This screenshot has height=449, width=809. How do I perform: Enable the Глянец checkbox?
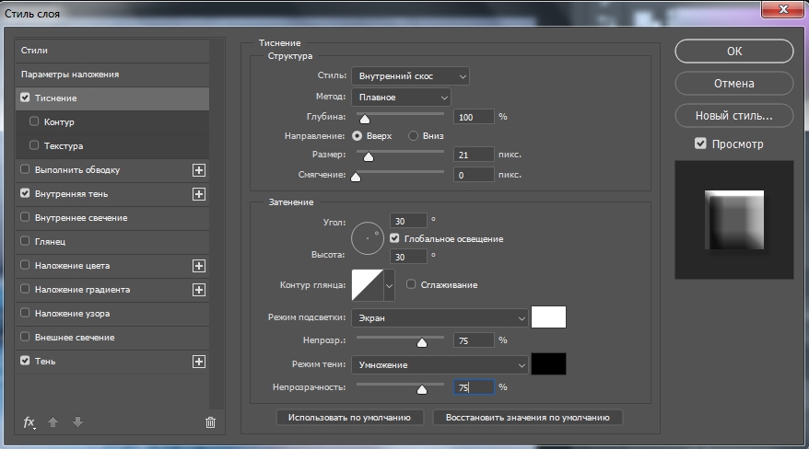[25, 240]
